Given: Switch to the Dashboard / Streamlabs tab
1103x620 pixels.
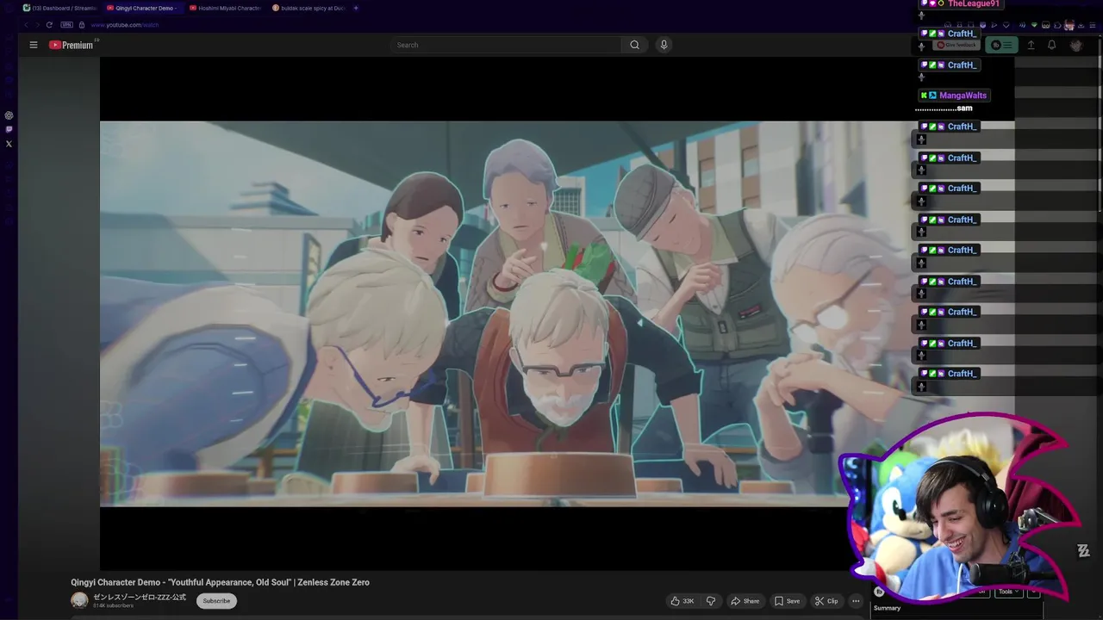Looking at the screenshot, I should [x=59, y=8].
